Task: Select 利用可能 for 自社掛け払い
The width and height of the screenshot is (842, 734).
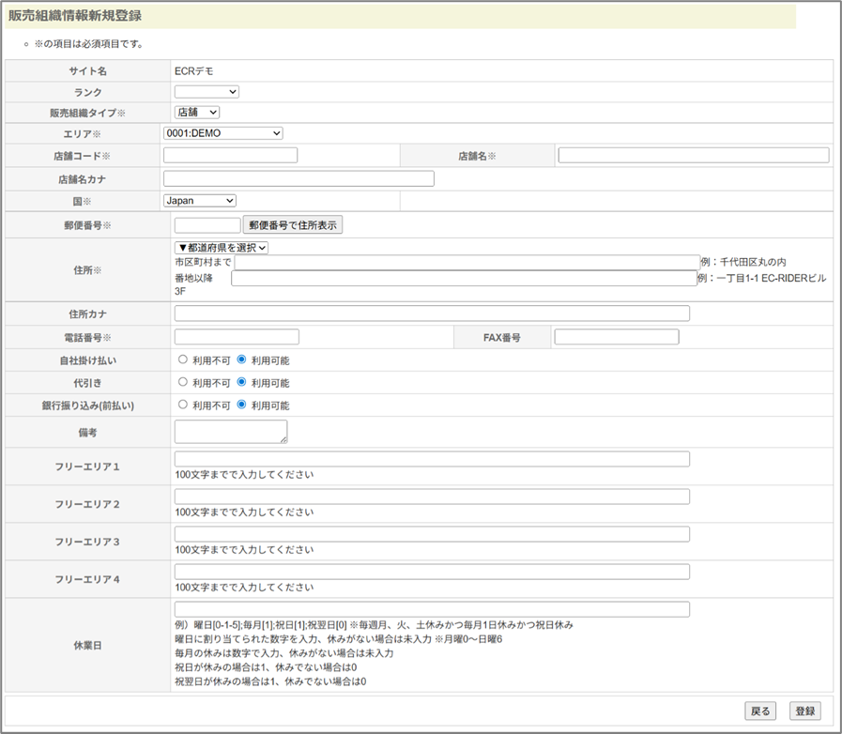Action: 241,359
